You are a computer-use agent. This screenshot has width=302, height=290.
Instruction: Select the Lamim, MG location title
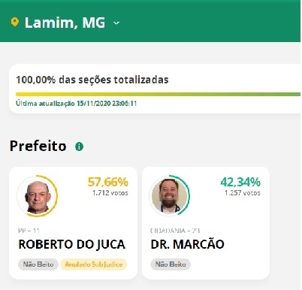point(65,23)
